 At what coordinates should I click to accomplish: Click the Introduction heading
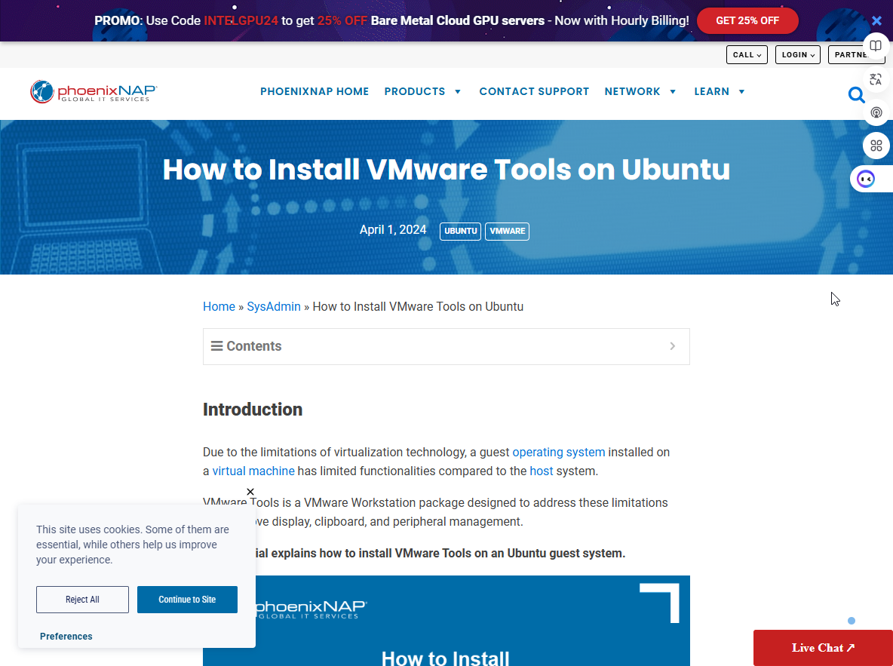tap(253, 410)
